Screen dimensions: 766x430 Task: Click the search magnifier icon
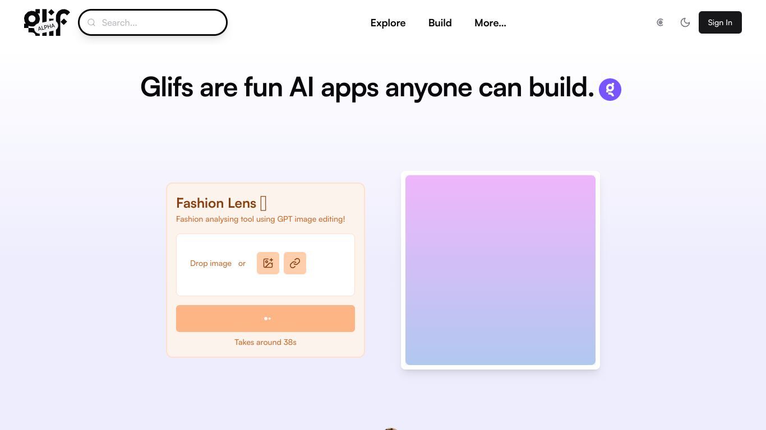[91, 22]
